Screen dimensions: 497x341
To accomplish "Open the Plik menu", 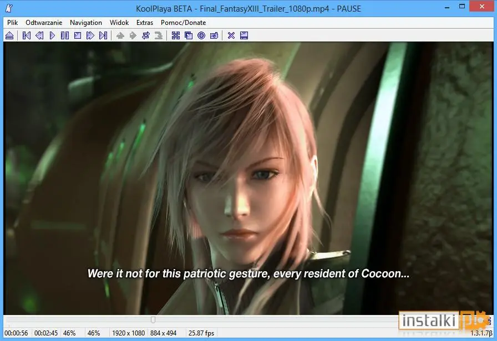I will click(x=13, y=23).
